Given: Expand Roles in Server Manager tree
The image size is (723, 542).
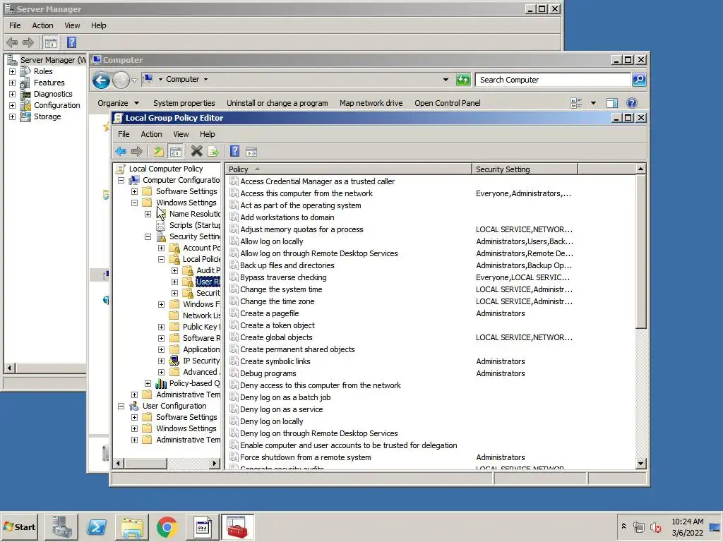Looking at the screenshot, I should coord(13,71).
